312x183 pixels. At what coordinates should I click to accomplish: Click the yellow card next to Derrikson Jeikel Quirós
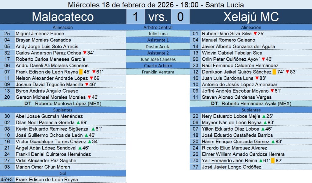tap(274, 72)
